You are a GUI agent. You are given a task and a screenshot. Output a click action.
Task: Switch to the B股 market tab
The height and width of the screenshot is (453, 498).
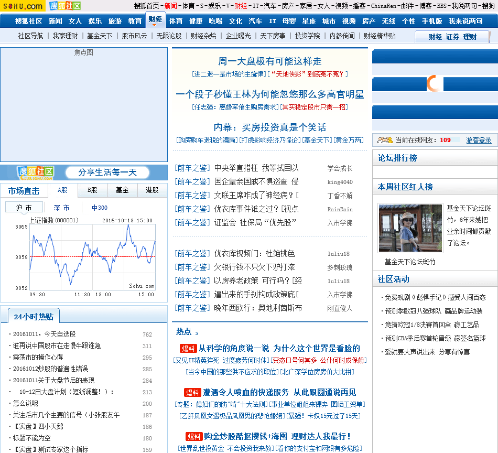92,190
